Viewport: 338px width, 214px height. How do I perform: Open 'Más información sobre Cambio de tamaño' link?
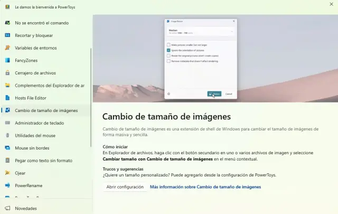pos(205,187)
